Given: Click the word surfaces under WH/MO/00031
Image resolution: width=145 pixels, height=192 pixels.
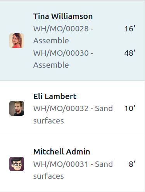Looking at the screenshot, I should click(x=48, y=176).
